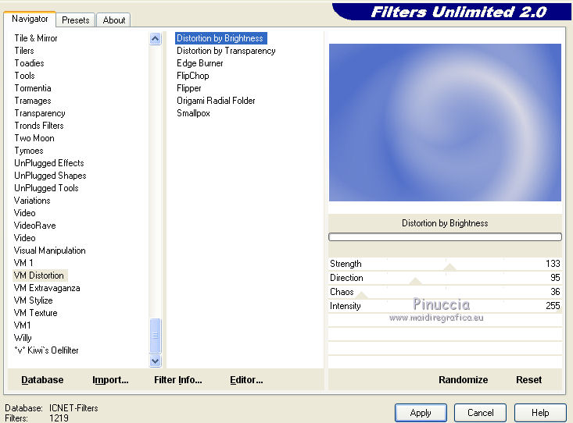Open the Presets tab

point(76,20)
